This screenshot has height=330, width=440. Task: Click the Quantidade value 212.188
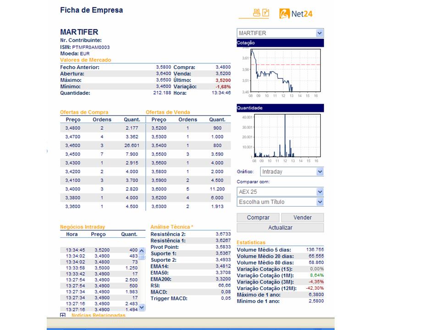162,93
